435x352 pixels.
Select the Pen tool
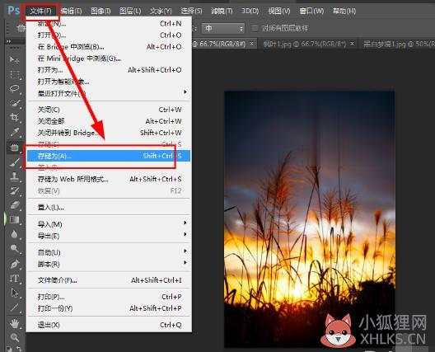[x=15, y=264]
